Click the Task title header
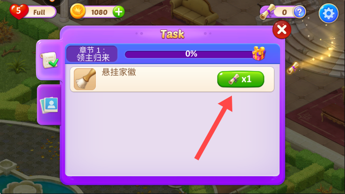Viewport: 345px width, 194px height. pyautogui.click(x=172, y=34)
